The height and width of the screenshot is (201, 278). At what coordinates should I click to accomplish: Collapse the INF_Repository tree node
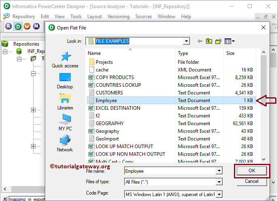pyautogui.click(x=5, y=52)
